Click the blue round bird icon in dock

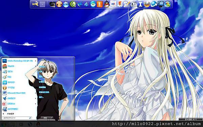[x=66, y=4]
